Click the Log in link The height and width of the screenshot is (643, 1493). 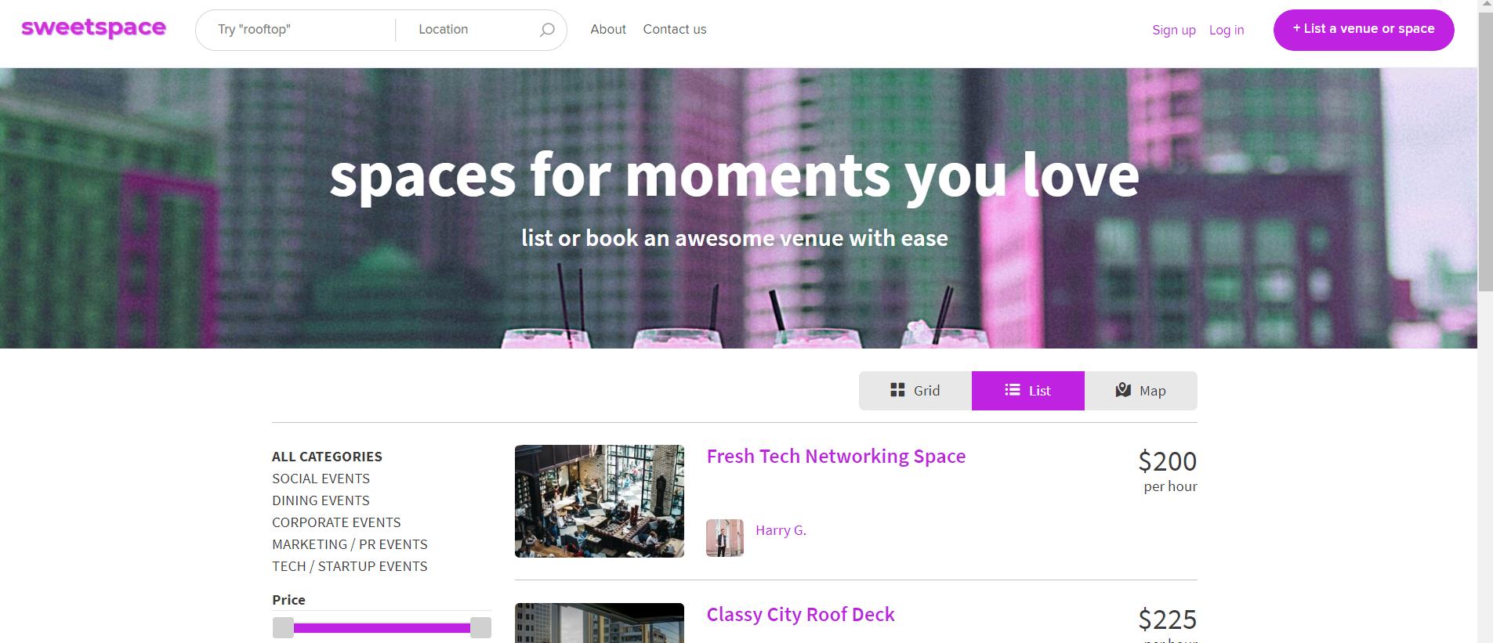point(1227,30)
